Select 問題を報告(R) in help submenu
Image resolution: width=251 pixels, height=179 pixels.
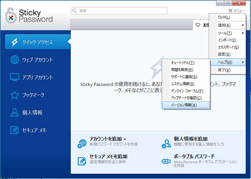click(186, 70)
